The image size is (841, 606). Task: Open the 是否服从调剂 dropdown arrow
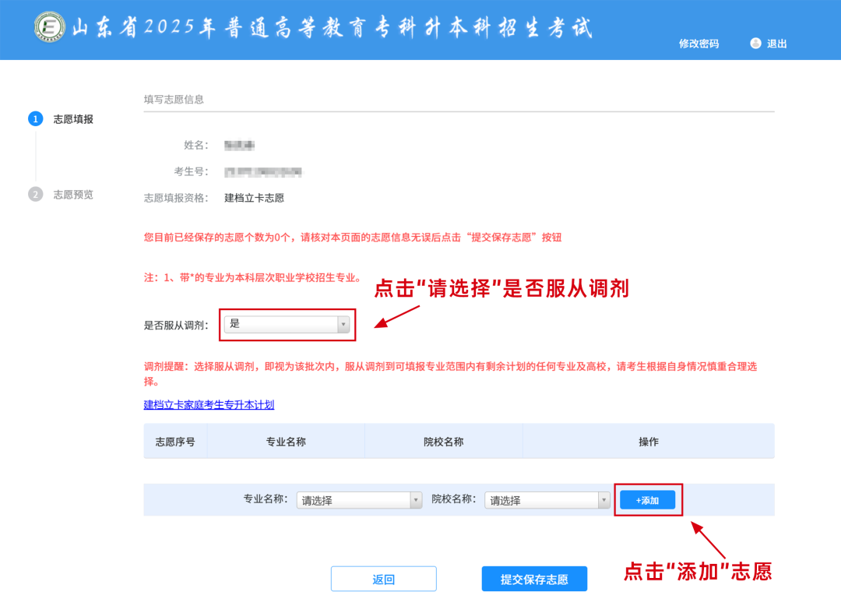(342, 324)
